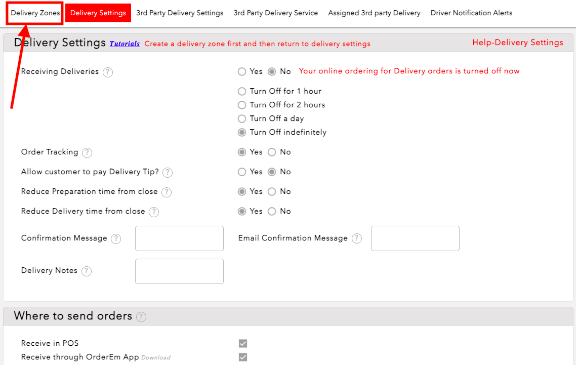Click help icon next to Delivery Notes
Viewport: 576px width, 365px height.
point(87,271)
